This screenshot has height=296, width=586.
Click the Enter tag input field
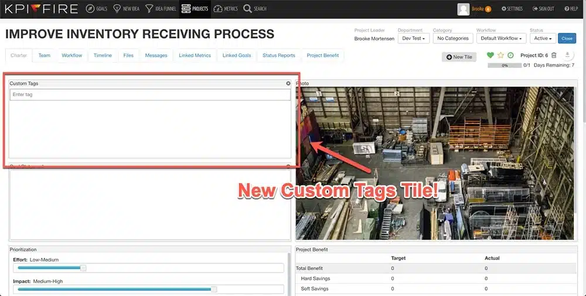[x=150, y=94]
